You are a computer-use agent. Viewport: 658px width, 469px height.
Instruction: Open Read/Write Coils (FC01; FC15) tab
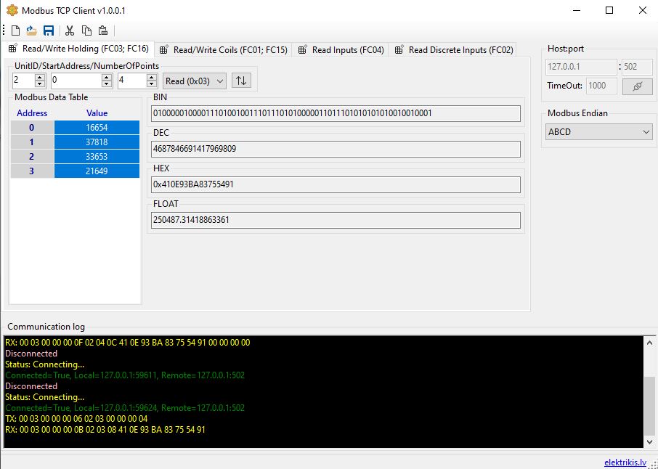pyautogui.click(x=224, y=50)
